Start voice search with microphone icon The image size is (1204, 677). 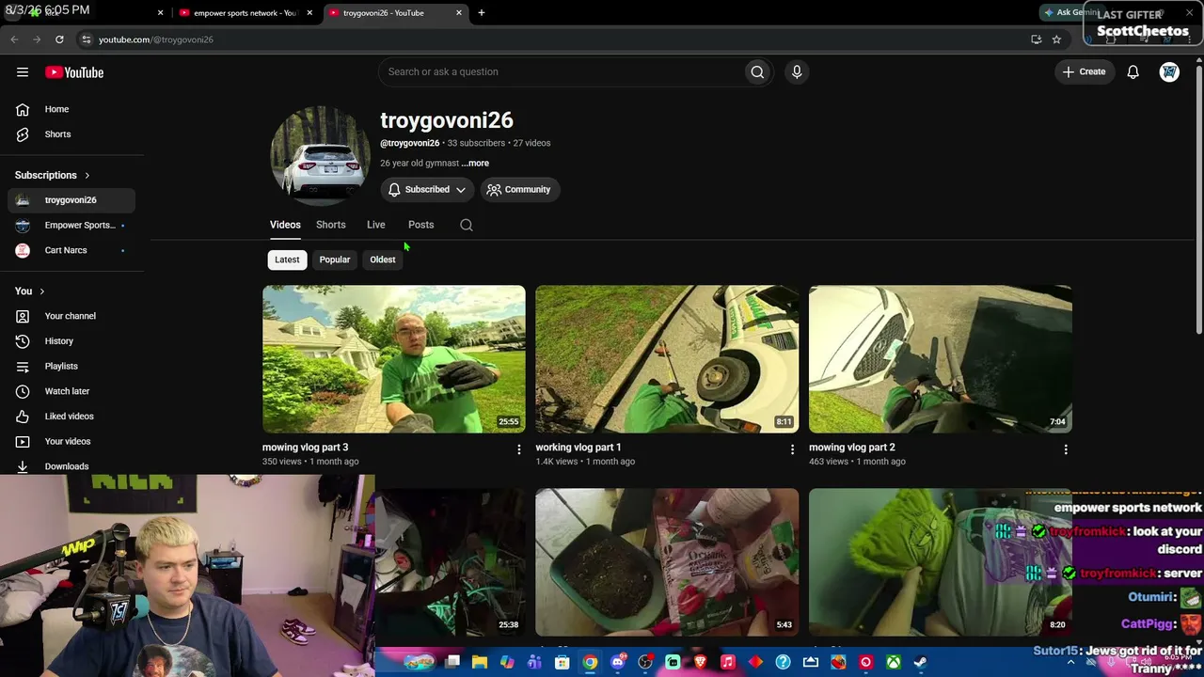click(797, 71)
